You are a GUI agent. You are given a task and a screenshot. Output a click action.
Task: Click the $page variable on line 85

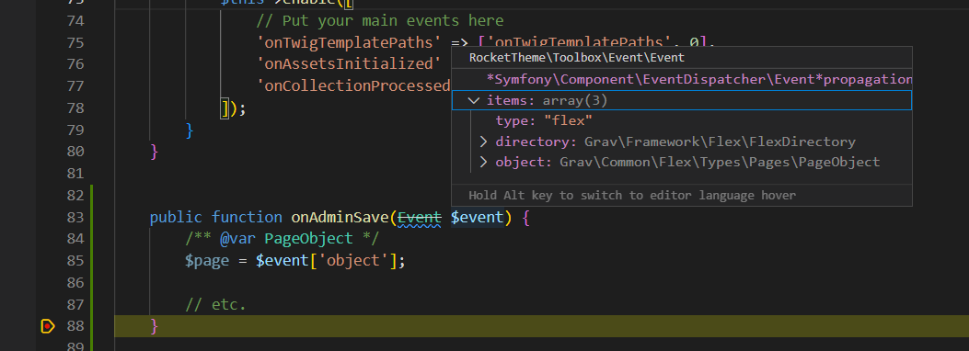(208, 261)
